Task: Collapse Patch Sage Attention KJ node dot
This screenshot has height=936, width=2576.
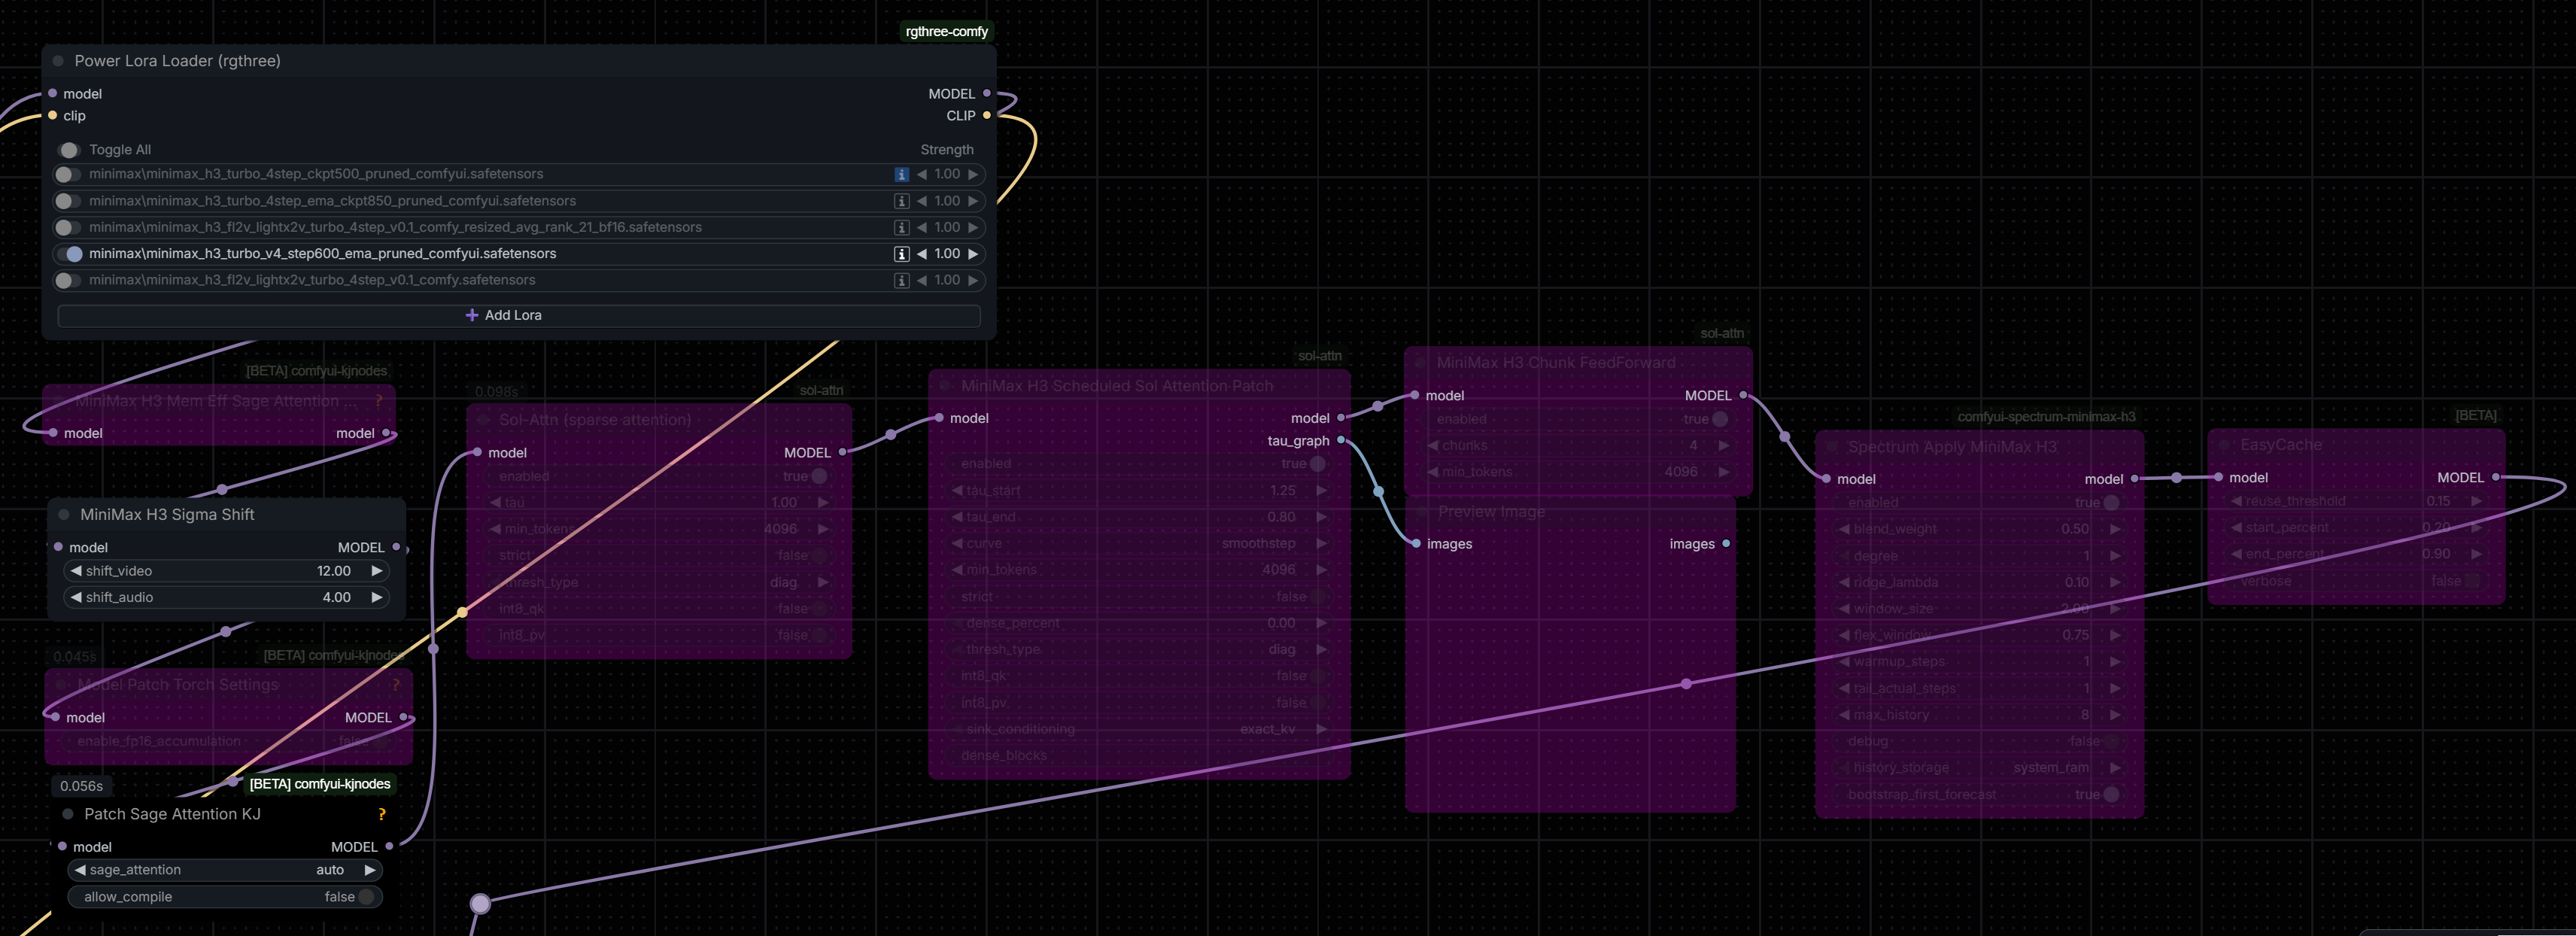Action: [x=68, y=814]
